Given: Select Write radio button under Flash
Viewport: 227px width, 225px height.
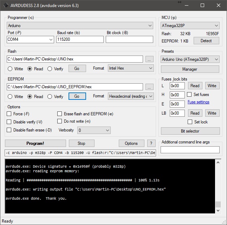Looking at the screenshot, I should [10, 69].
